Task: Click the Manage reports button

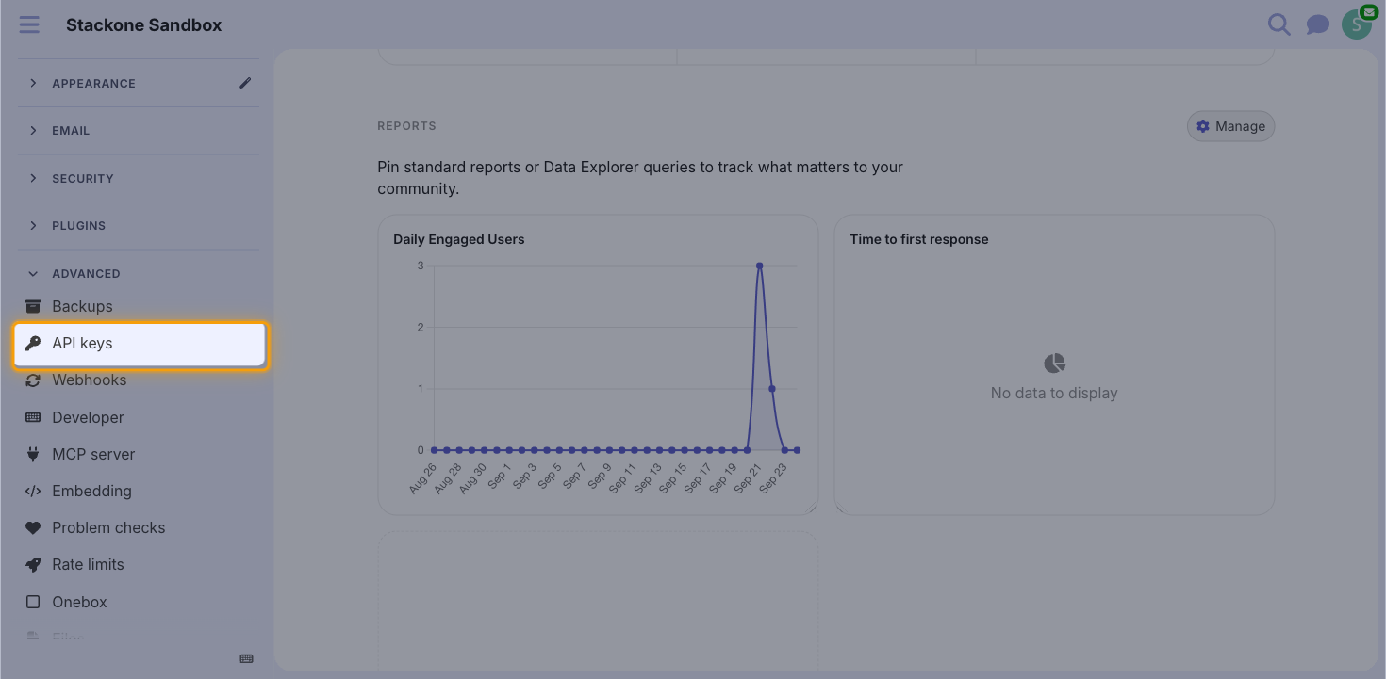Action: [x=1230, y=126]
